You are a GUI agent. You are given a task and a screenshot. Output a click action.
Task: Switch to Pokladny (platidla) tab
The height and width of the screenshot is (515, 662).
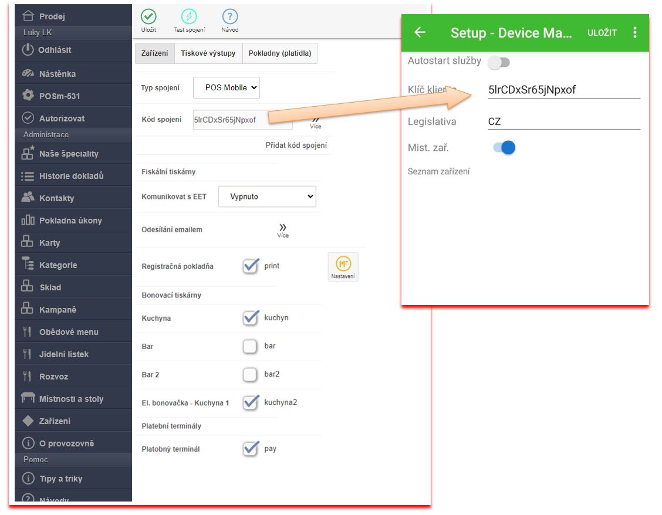[280, 53]
